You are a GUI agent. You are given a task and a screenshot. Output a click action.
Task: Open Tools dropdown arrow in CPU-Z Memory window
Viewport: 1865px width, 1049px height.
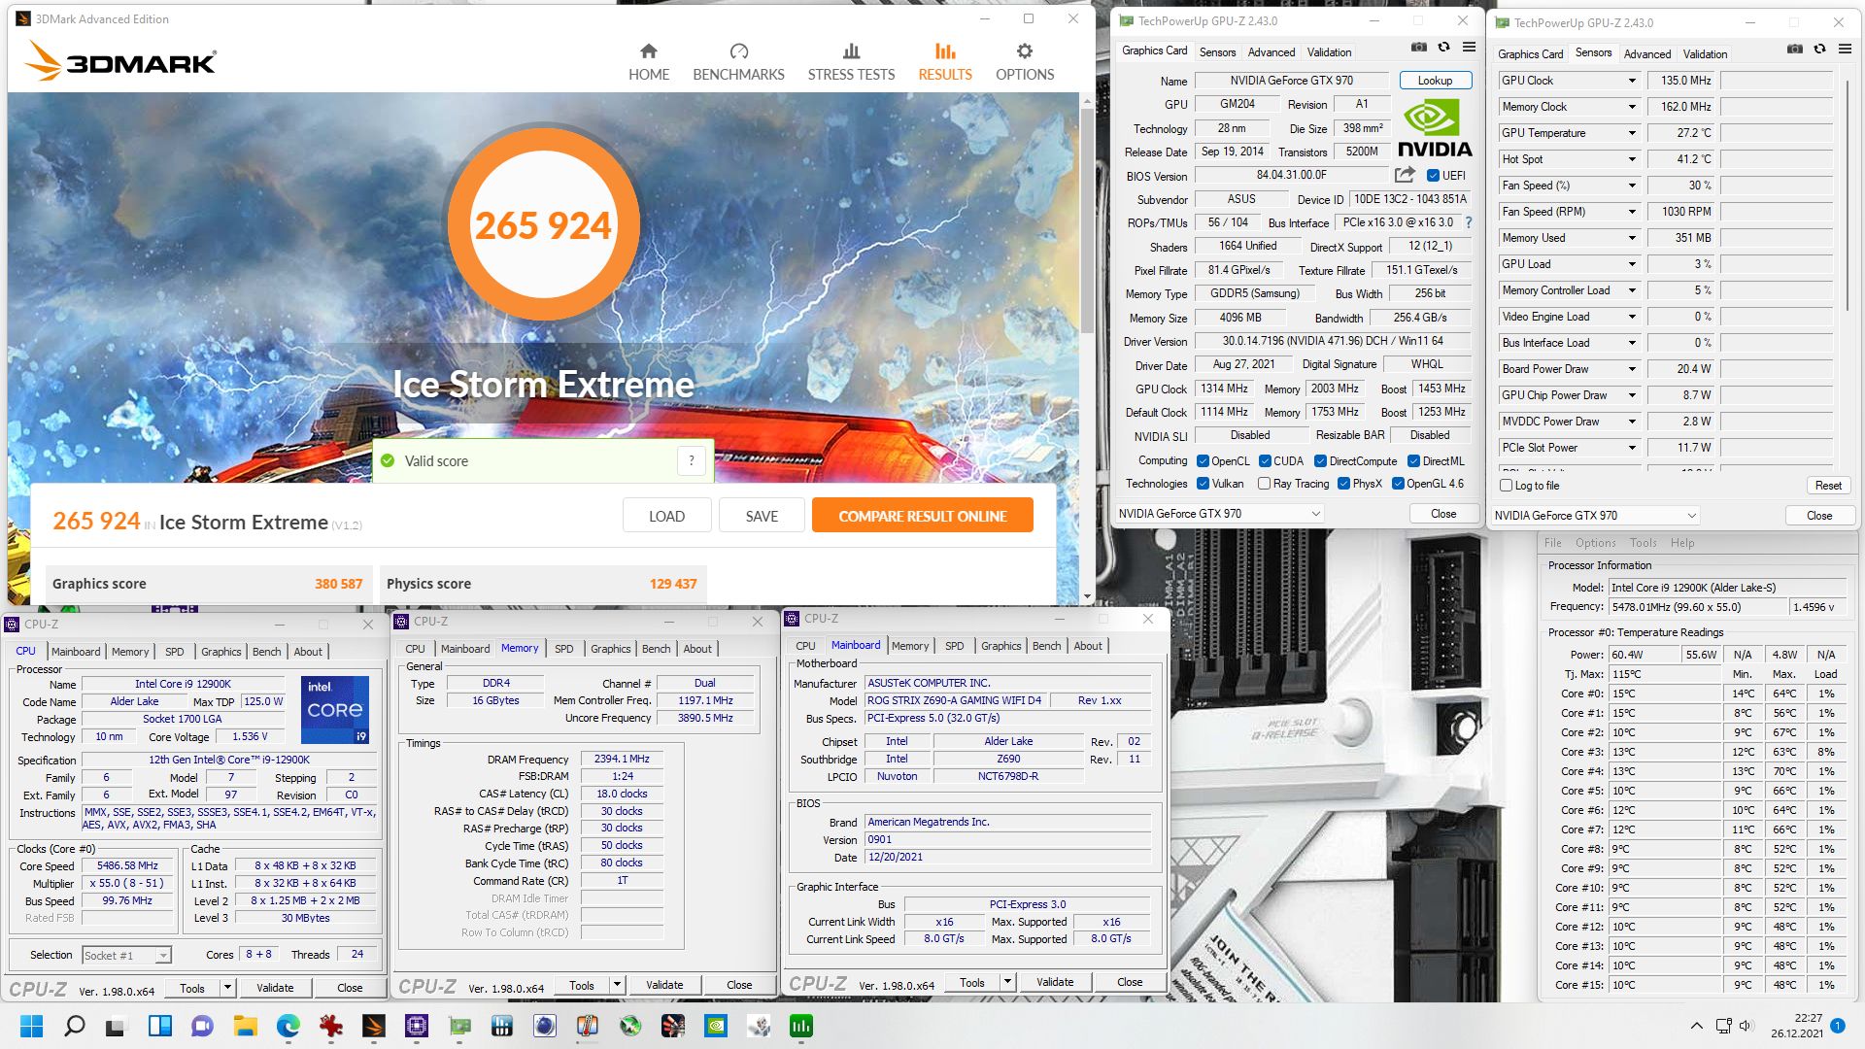(x=616, y=985)
